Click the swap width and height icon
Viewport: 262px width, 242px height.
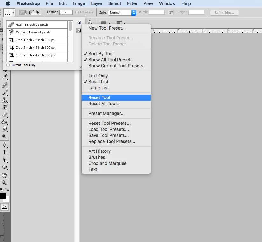tap(171, 12)
